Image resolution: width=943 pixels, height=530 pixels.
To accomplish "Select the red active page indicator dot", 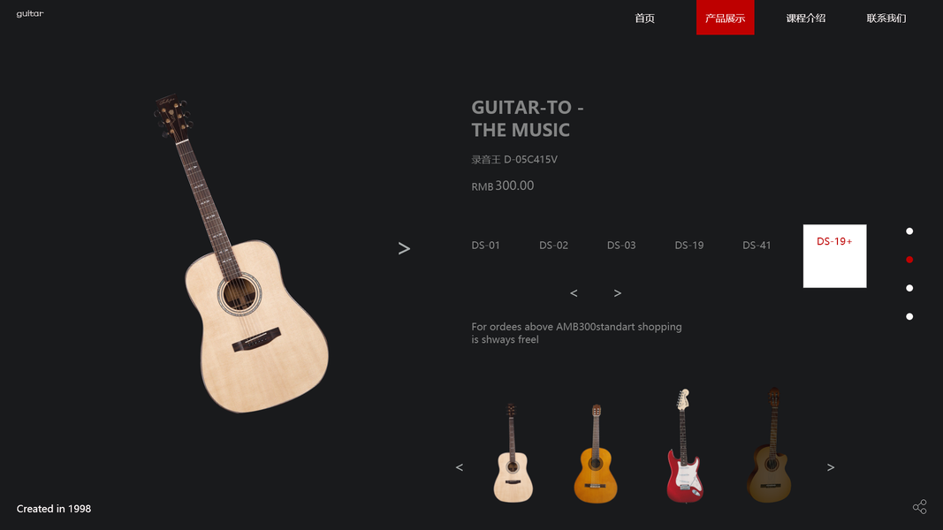I will point(909,260).
